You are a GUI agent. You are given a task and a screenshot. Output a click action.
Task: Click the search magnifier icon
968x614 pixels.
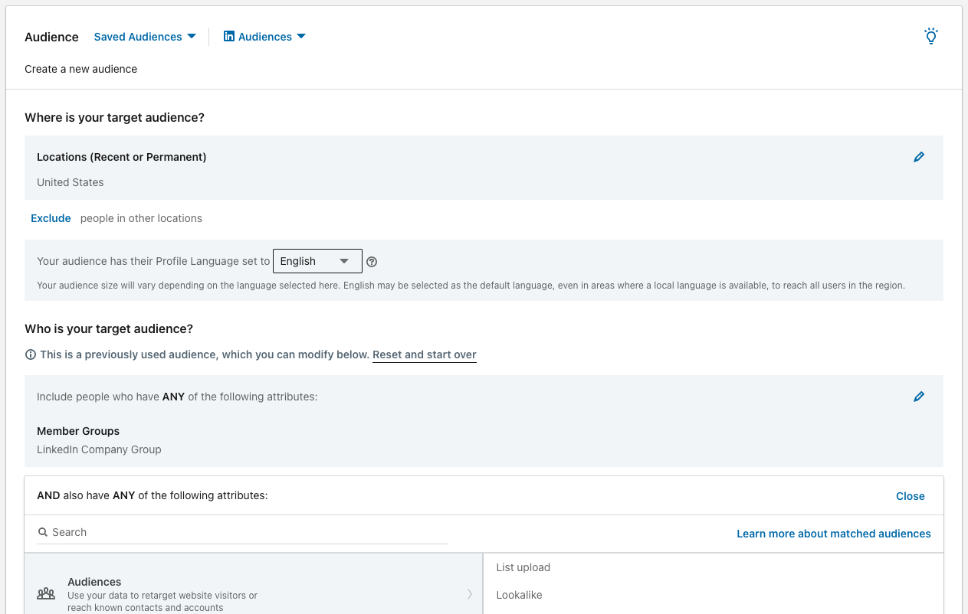point(43,532)
